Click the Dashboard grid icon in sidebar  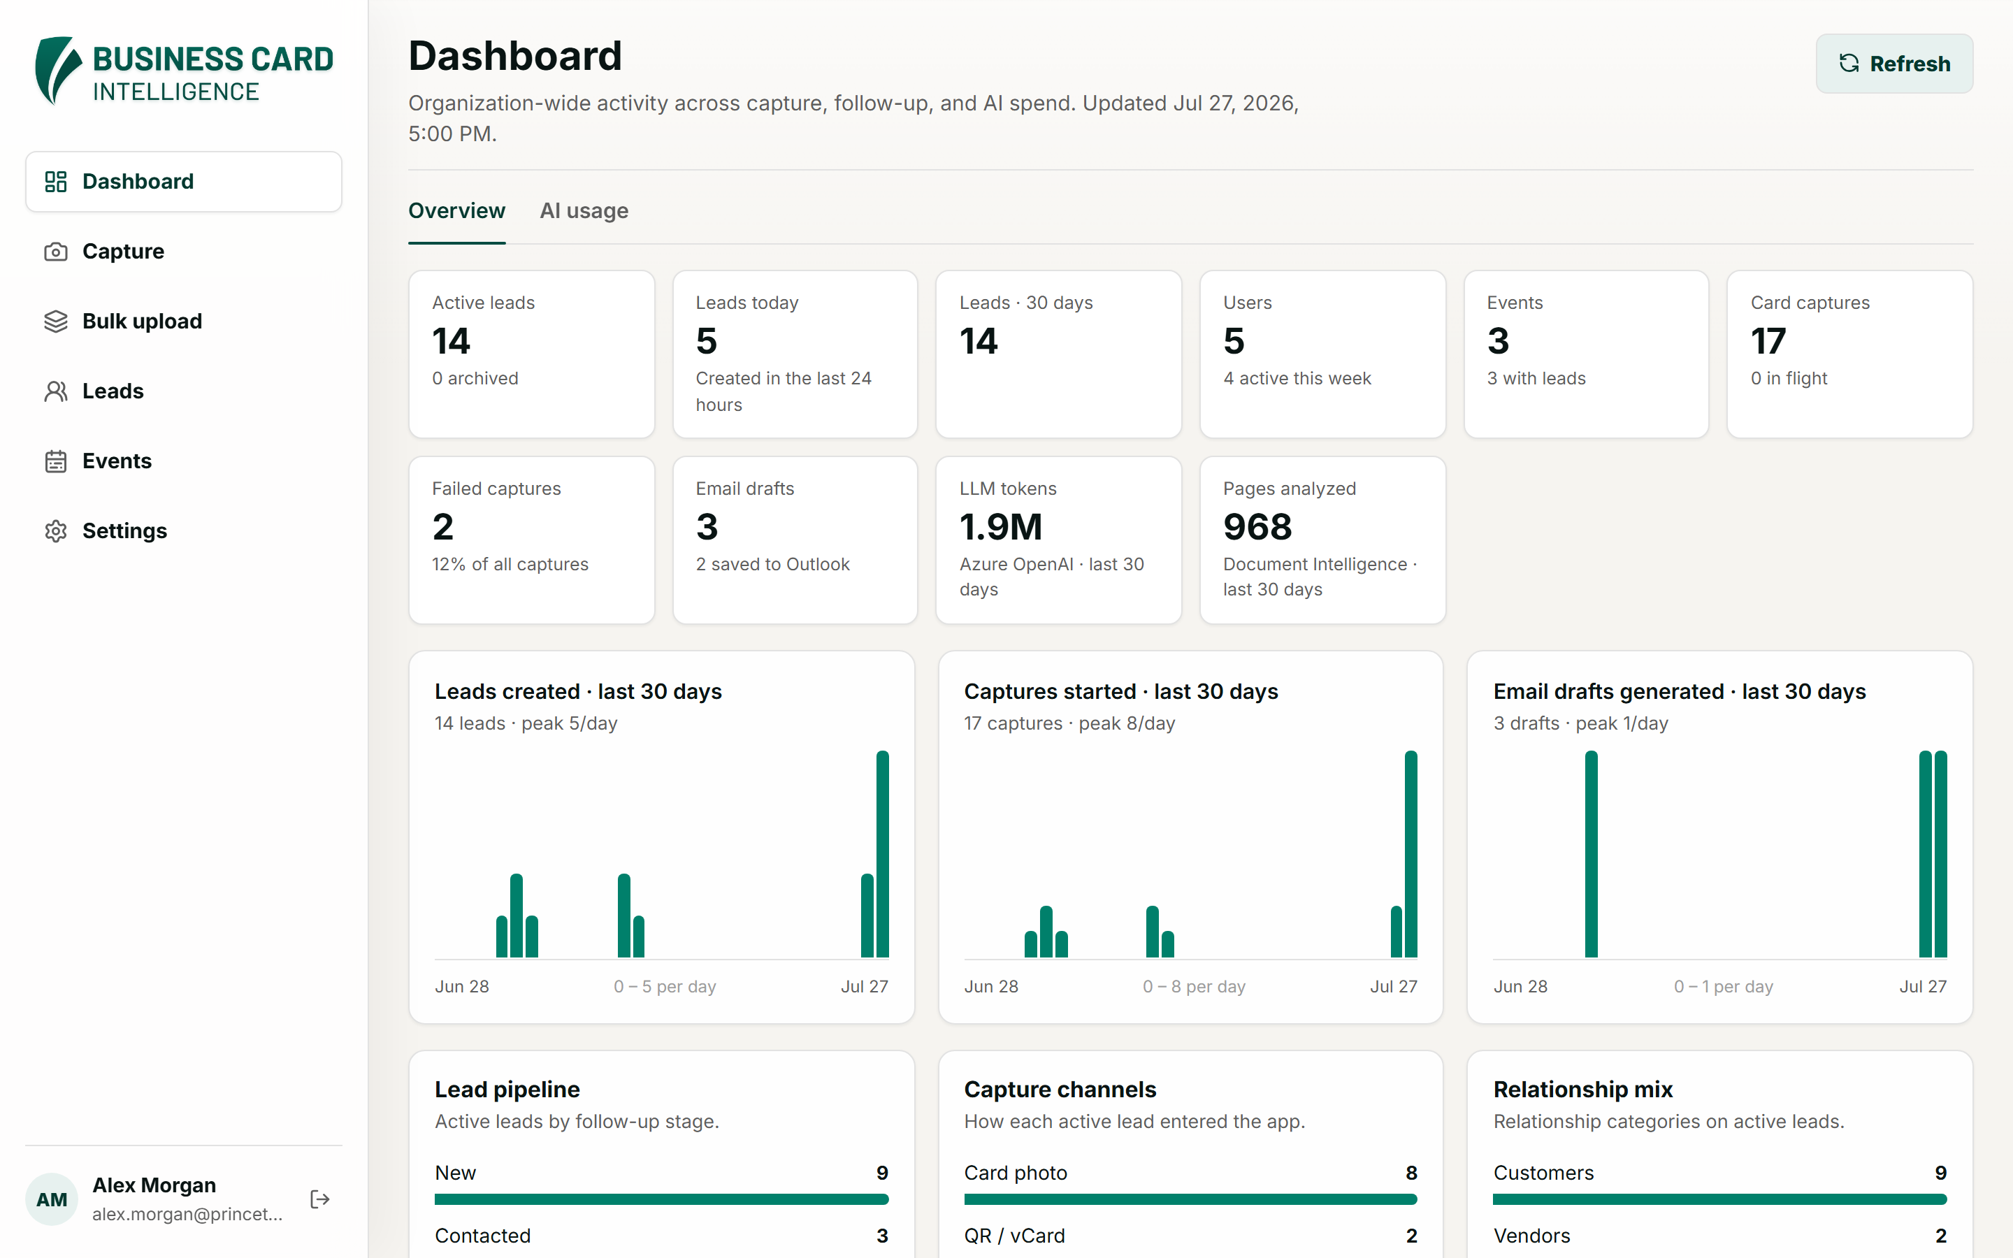click(x=56, y=182)
